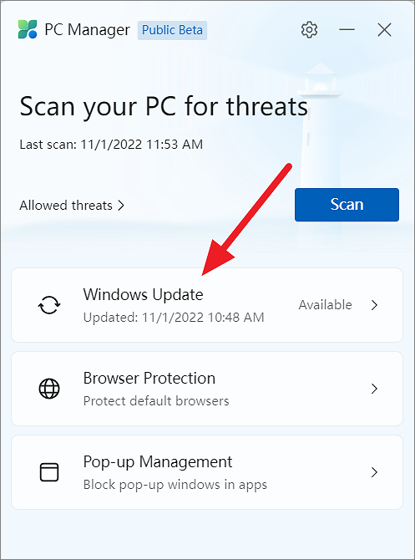Screen dimensions: 415x560
Task: Close the PC Manager window
Action: [384, 30]
